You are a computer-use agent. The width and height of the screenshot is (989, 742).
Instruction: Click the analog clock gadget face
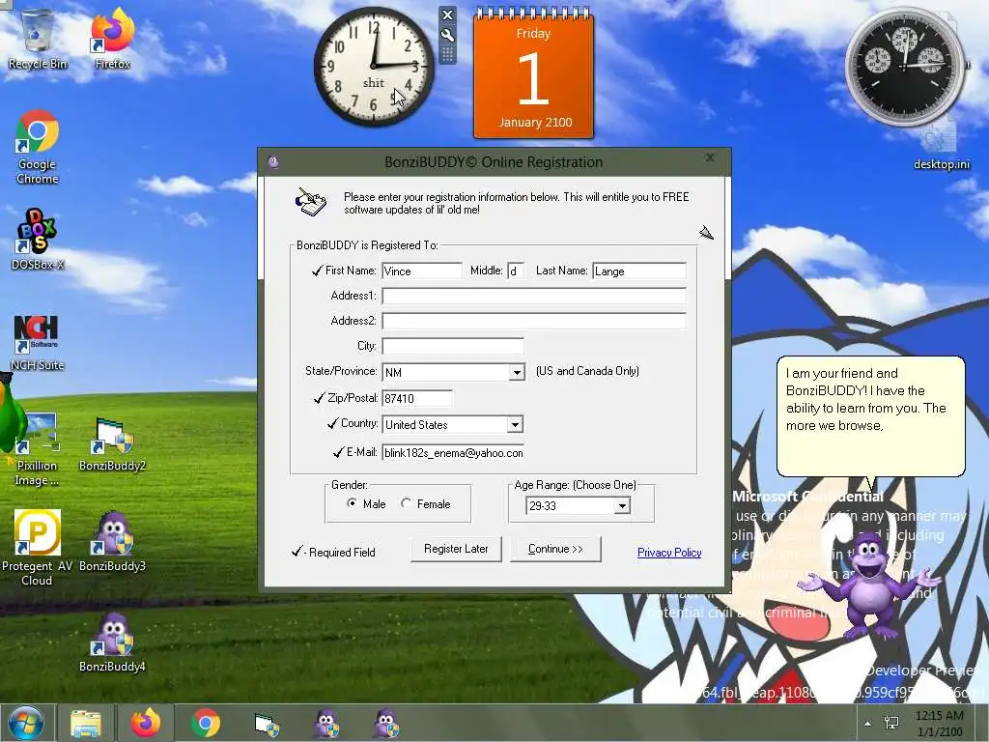(374, 66)
